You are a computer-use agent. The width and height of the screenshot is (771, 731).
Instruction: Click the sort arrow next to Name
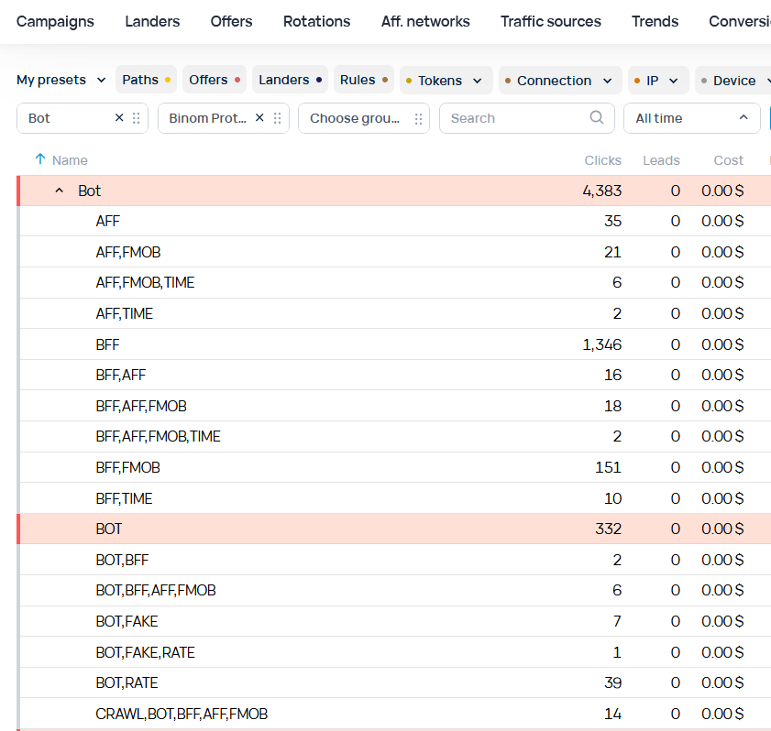point(39,159)
